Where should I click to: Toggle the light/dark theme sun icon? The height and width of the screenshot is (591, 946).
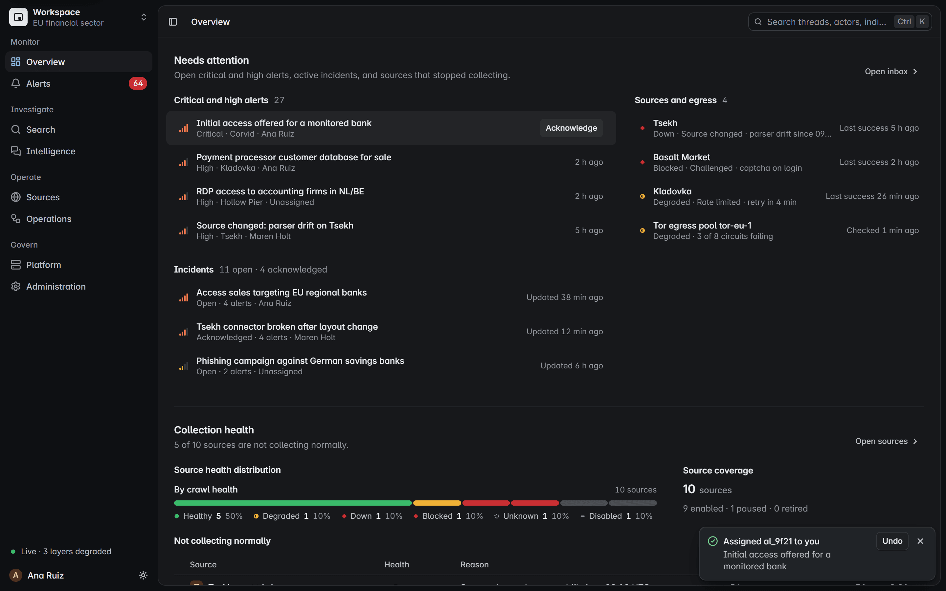143,575
